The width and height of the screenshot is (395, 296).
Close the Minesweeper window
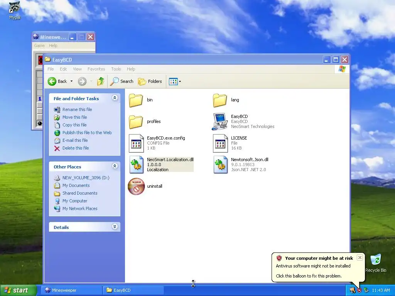coord(90,37)
